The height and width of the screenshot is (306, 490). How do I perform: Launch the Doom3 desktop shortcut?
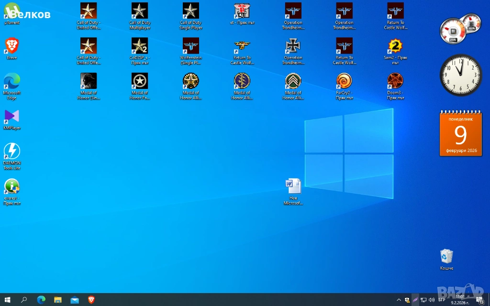(395, 81)
